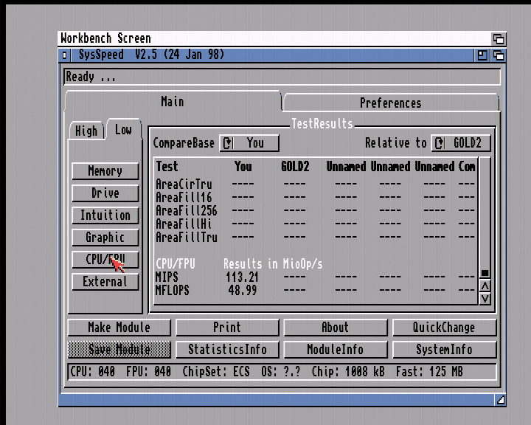This screenshot has height=425, width=531.
Task: Open the SystemInfo window
Action: coord(444,350)
